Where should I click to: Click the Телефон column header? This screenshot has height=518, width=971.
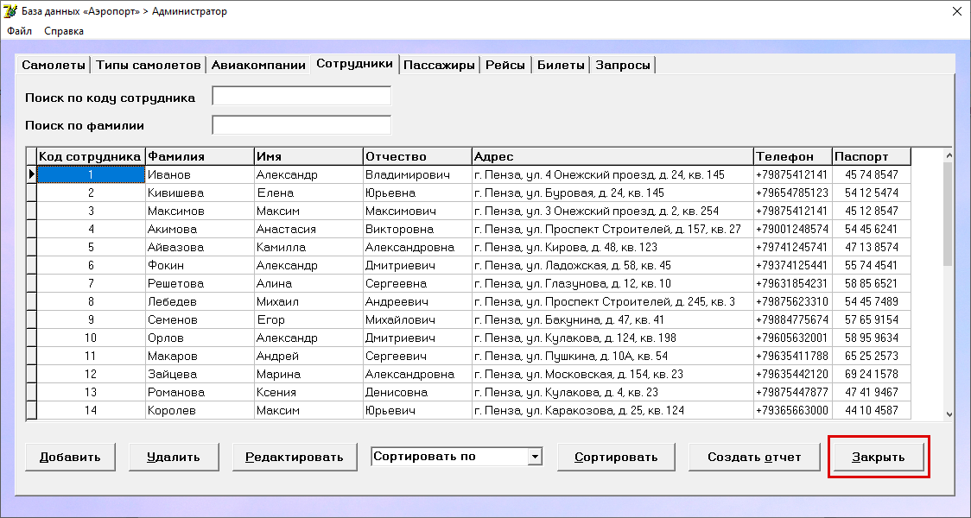[x=793, y=156]
